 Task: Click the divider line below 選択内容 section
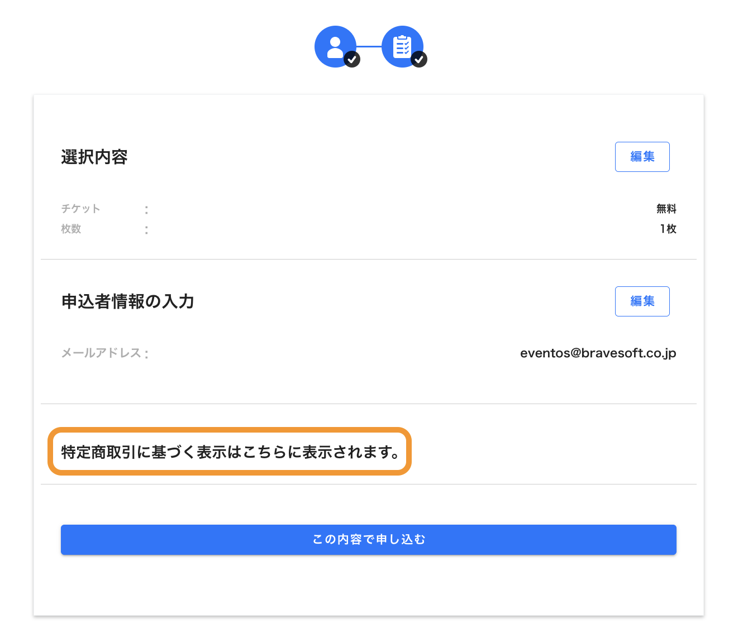369,259
